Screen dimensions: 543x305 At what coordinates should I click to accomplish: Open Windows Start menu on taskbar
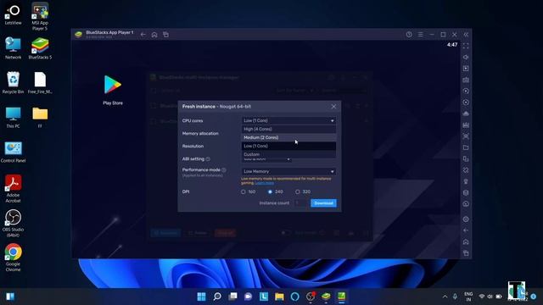tap(201, 297)
